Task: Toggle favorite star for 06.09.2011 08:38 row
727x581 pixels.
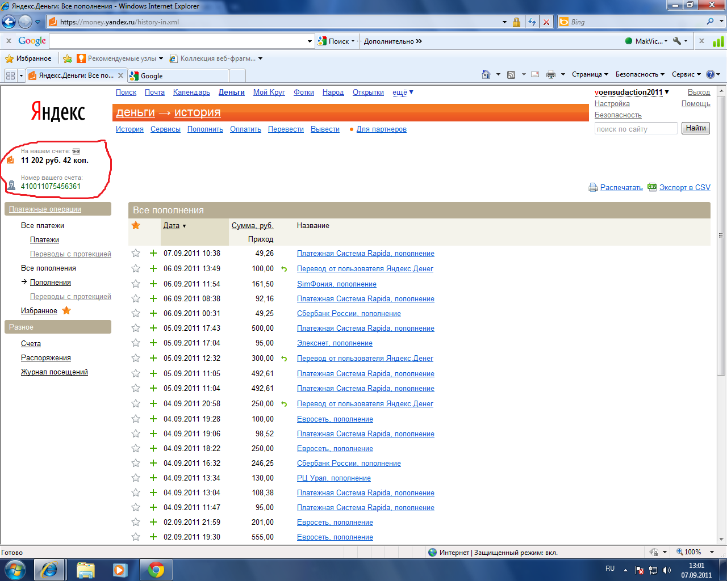Action: click(135, 298)
